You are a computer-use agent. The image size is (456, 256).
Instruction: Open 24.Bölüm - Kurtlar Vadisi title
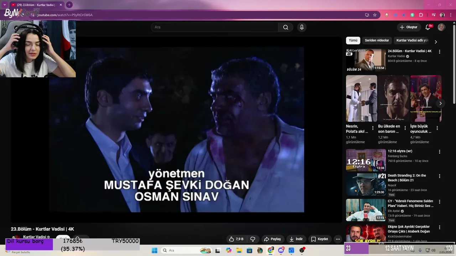[x=410, y=51]
